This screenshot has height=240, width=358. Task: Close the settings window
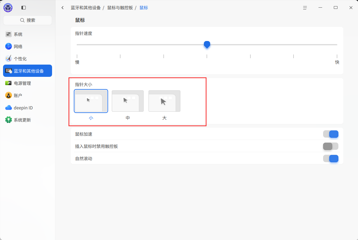click(351, 8)
